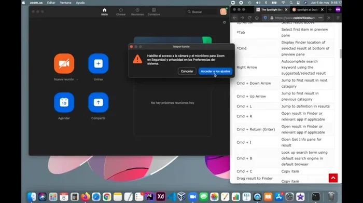This screenshot has width=363, height=203.
Task: Click the Compartir upload-arrow icon
Action: [x=99, y=102]
